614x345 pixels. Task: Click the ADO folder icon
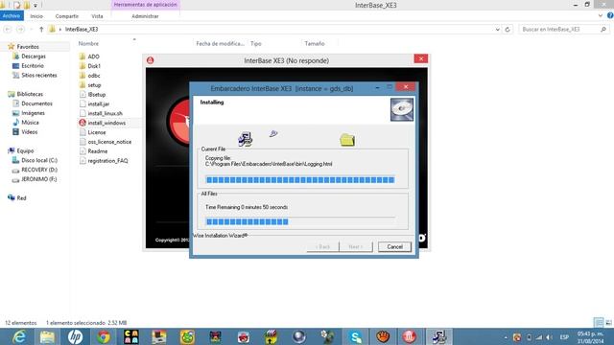pos(83,57)
